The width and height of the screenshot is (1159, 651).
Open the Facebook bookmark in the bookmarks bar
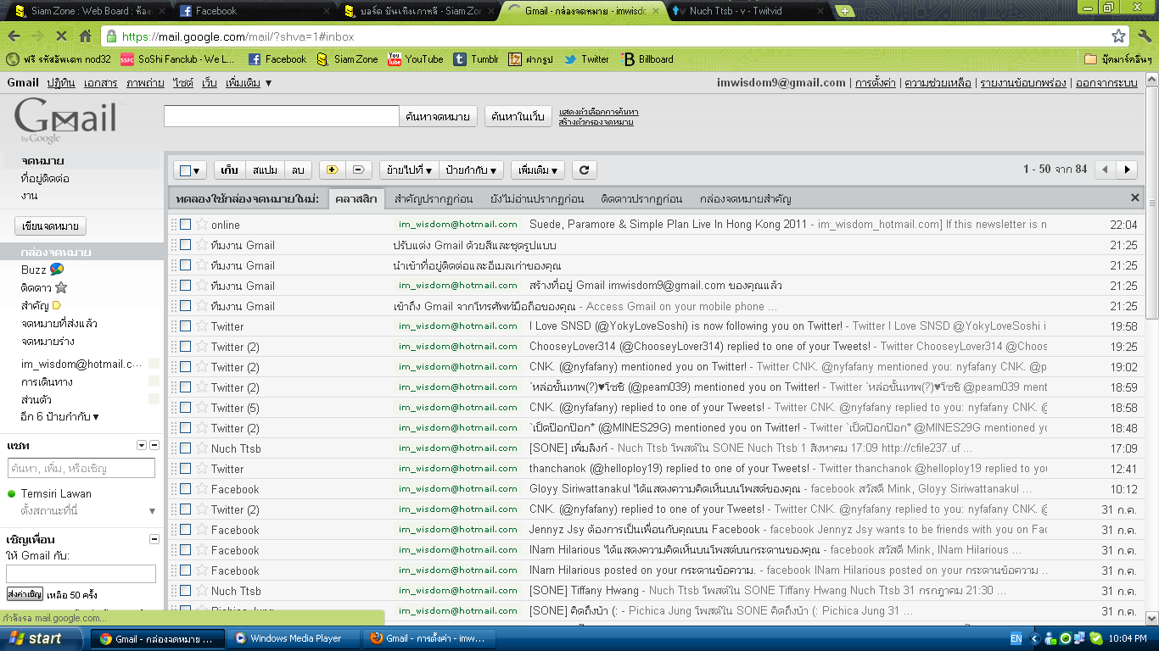(277, 59)
